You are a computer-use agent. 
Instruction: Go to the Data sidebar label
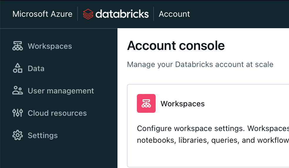[36, 68]
